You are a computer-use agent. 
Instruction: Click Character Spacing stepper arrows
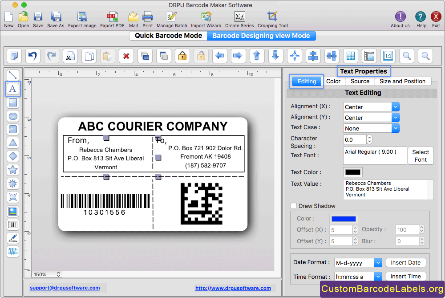coord(369,139)
